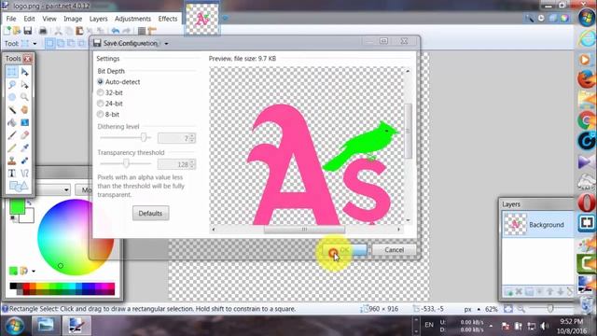Click the Undo arrow toolbar icon
Viewport: 597px width, 336px height.
[x=116, y=31]
